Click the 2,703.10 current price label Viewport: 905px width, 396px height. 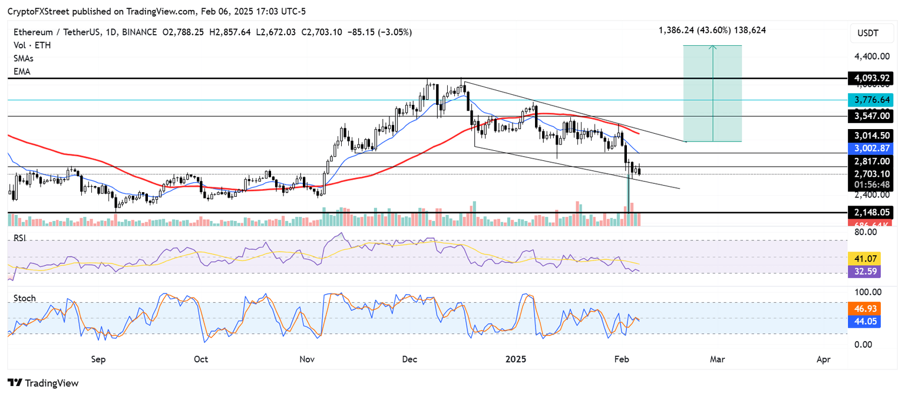[871, 173]
